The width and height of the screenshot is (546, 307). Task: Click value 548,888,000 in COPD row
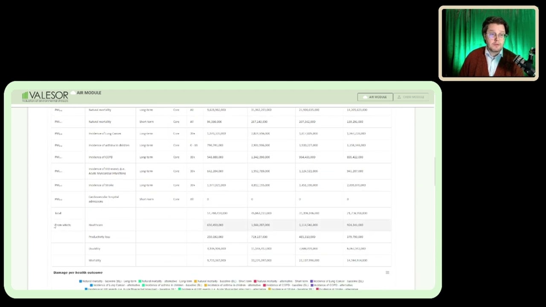coord(215,157)
